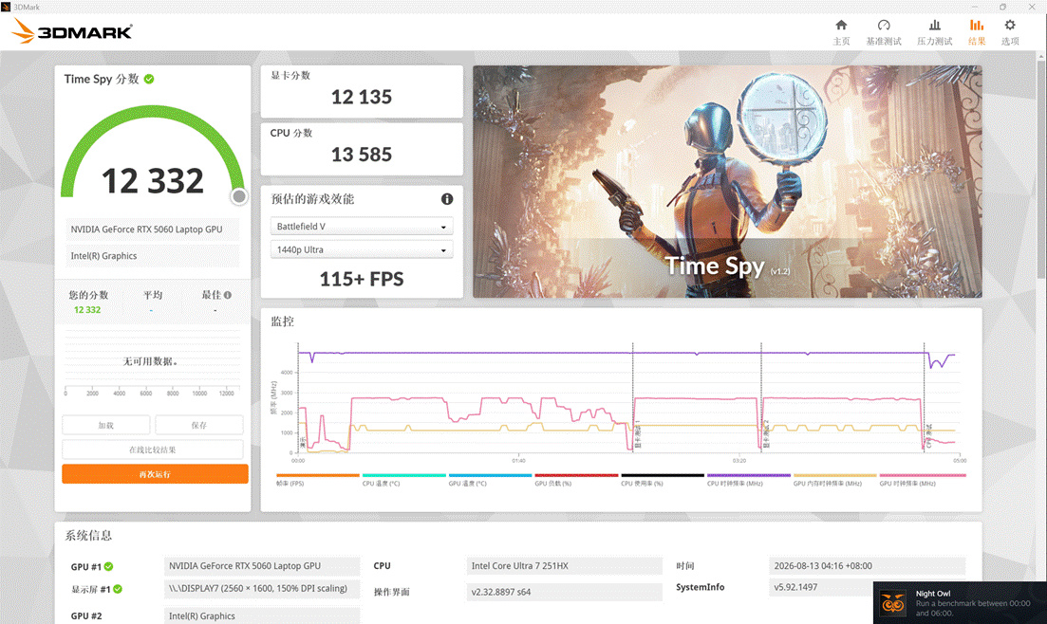1047x624 pixels.
Task: Click the gauge end knob of score arc
Action: coord(239,196)
